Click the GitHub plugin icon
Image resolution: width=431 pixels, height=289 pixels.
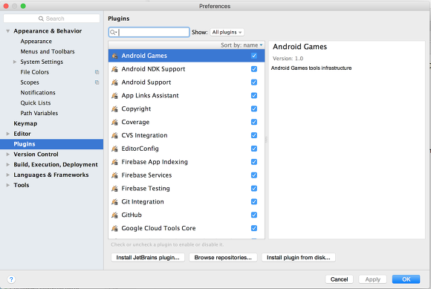(x=114, y=215)
